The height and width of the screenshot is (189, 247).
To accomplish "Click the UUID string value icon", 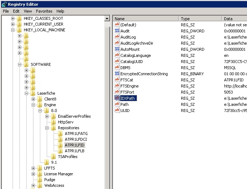I will point(117,110).
